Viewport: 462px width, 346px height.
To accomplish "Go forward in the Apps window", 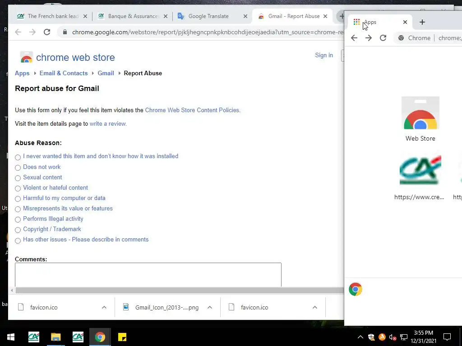I will click(x=369, y=38).
